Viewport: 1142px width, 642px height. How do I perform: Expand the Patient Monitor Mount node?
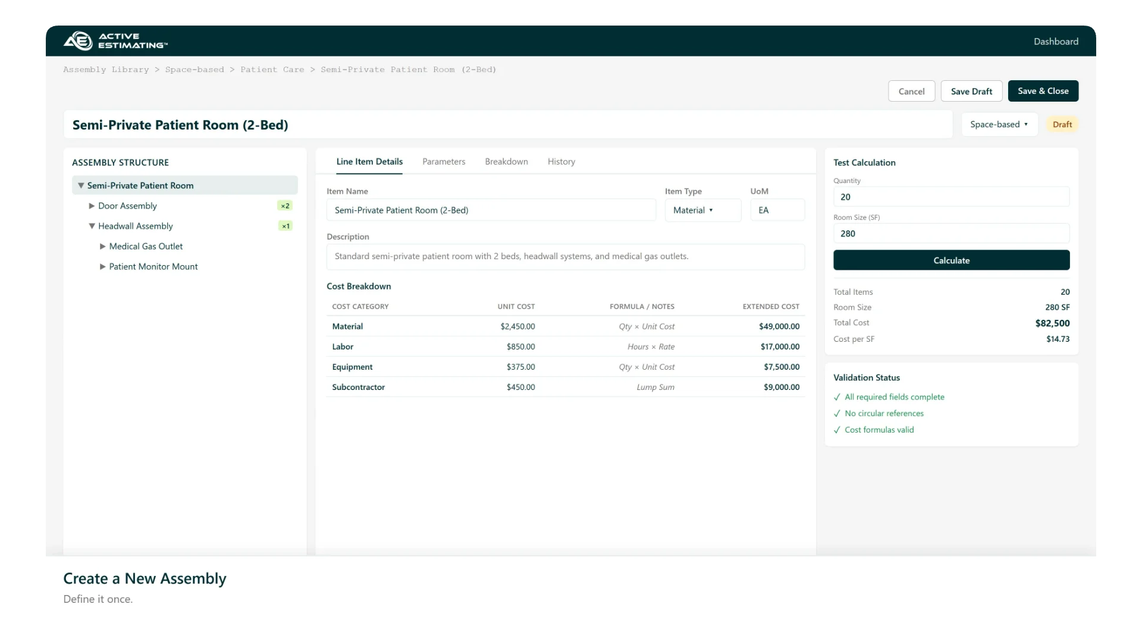[x=103, y=266]
